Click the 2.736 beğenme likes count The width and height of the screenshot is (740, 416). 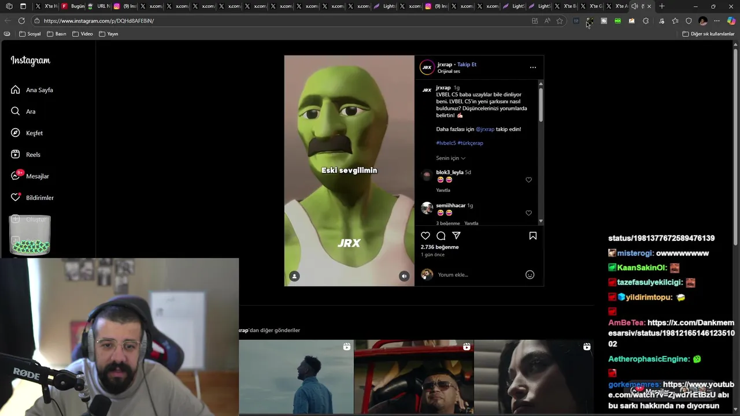(439, 247)
